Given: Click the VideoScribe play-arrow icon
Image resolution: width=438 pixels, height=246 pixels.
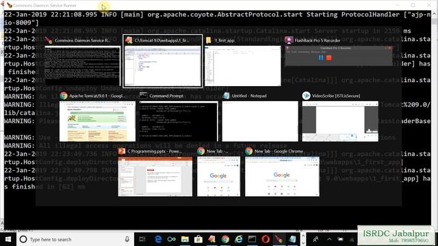Looking at the screenshot, I should (306, 96).
